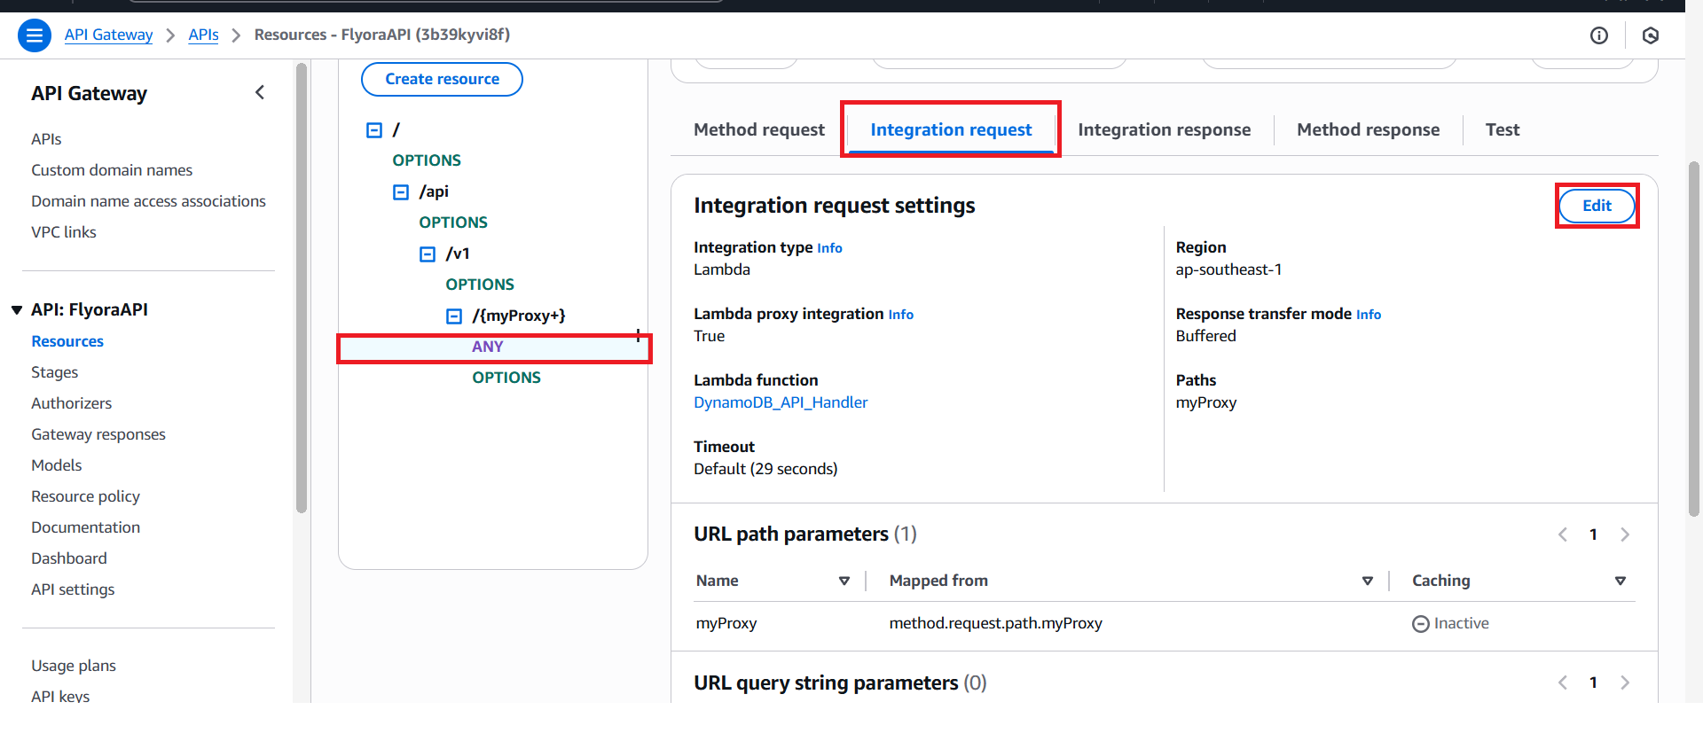Collapse the /api resource tree node

pyautogui.click(x=401, y=192)
